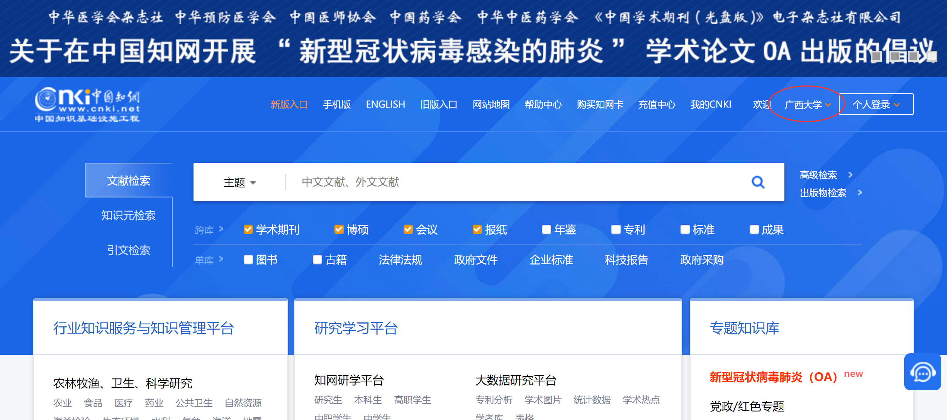Enable the 专利 checkbox
This screenshot has width=947, height=420.
pos(616,229)
